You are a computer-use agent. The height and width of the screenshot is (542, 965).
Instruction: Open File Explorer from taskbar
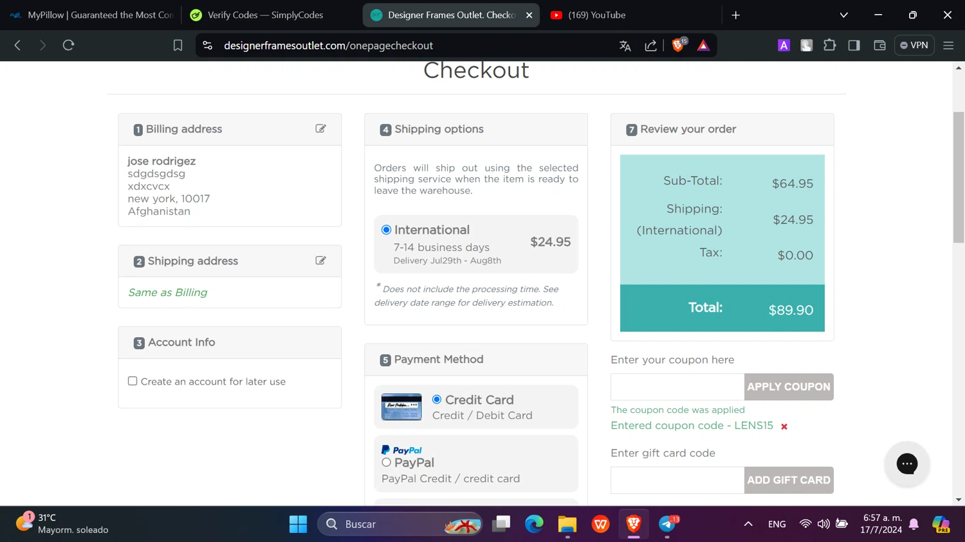(x=567, y=524)
